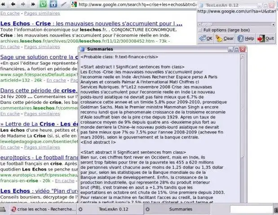Click the Quit button in TexLexAn
Image resolution: width=278 pixels, height=215 pixels.
tap(266, 39)
